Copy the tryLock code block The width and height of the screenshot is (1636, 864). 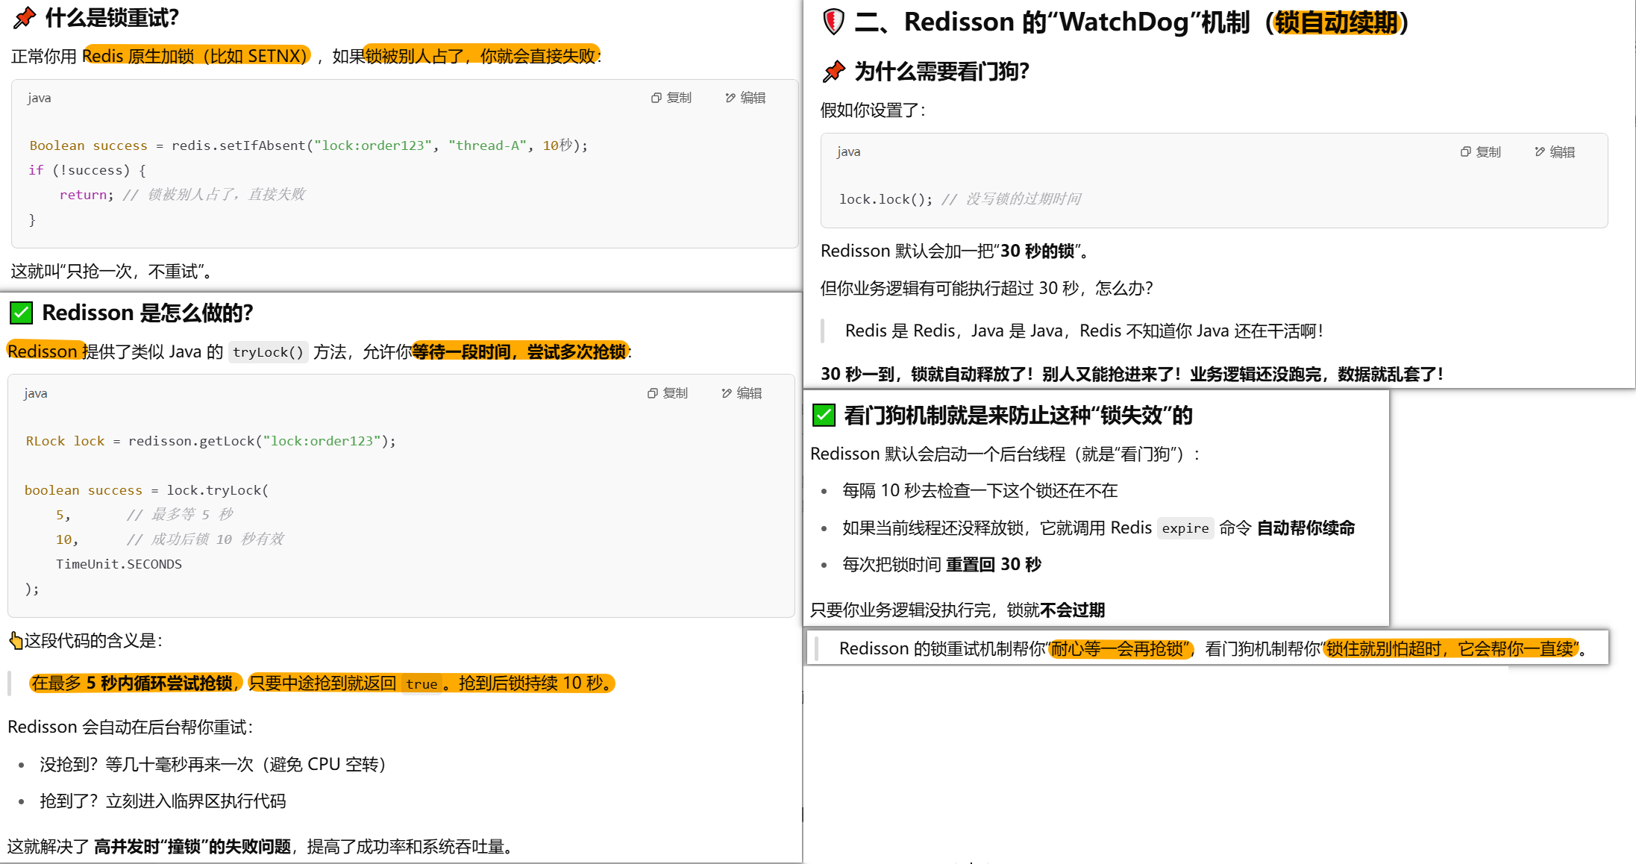(x=668, y=393)
